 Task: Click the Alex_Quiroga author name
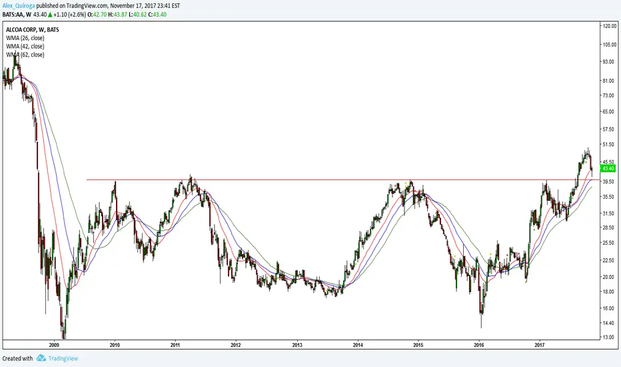point(19,5)
